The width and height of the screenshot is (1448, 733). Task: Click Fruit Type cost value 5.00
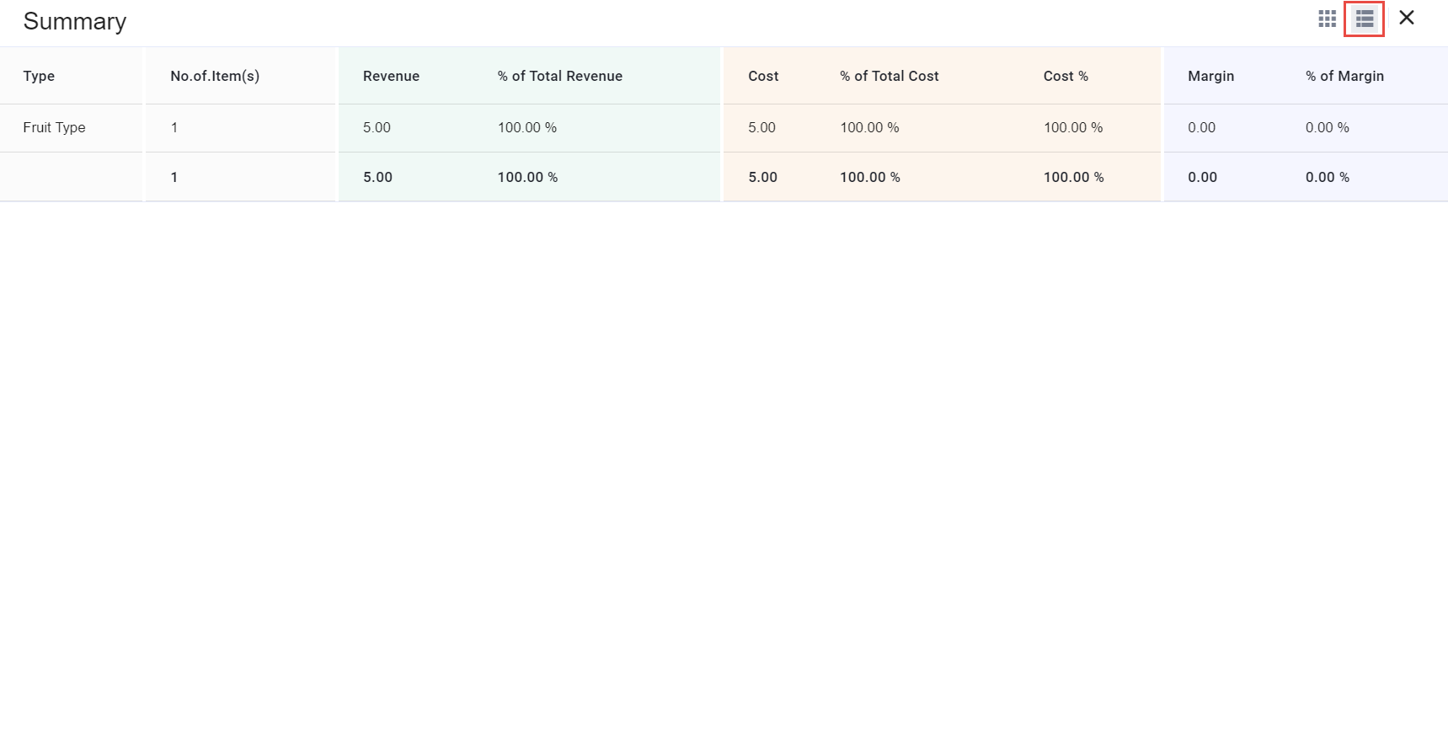coord(761,127)
